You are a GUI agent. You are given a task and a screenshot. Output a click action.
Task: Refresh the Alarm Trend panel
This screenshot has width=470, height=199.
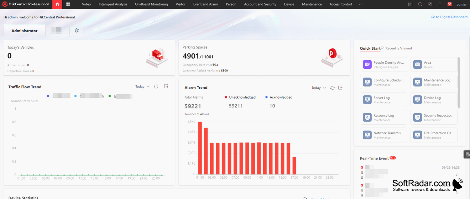332,88
